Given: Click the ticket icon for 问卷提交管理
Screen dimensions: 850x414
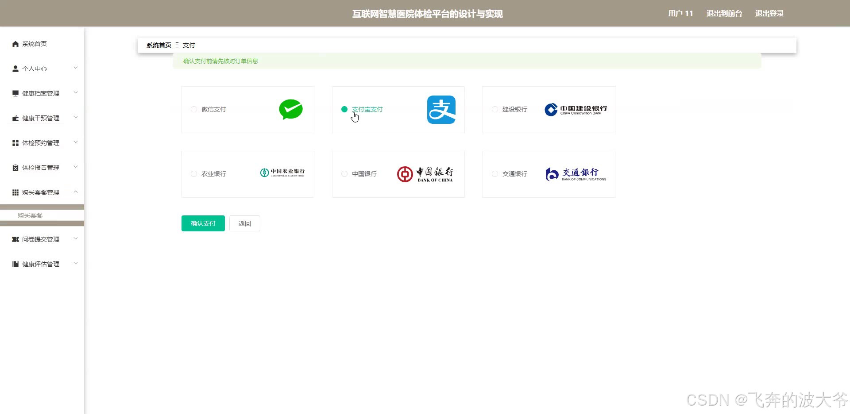Looking at the screenshot, I should (15, 239).
